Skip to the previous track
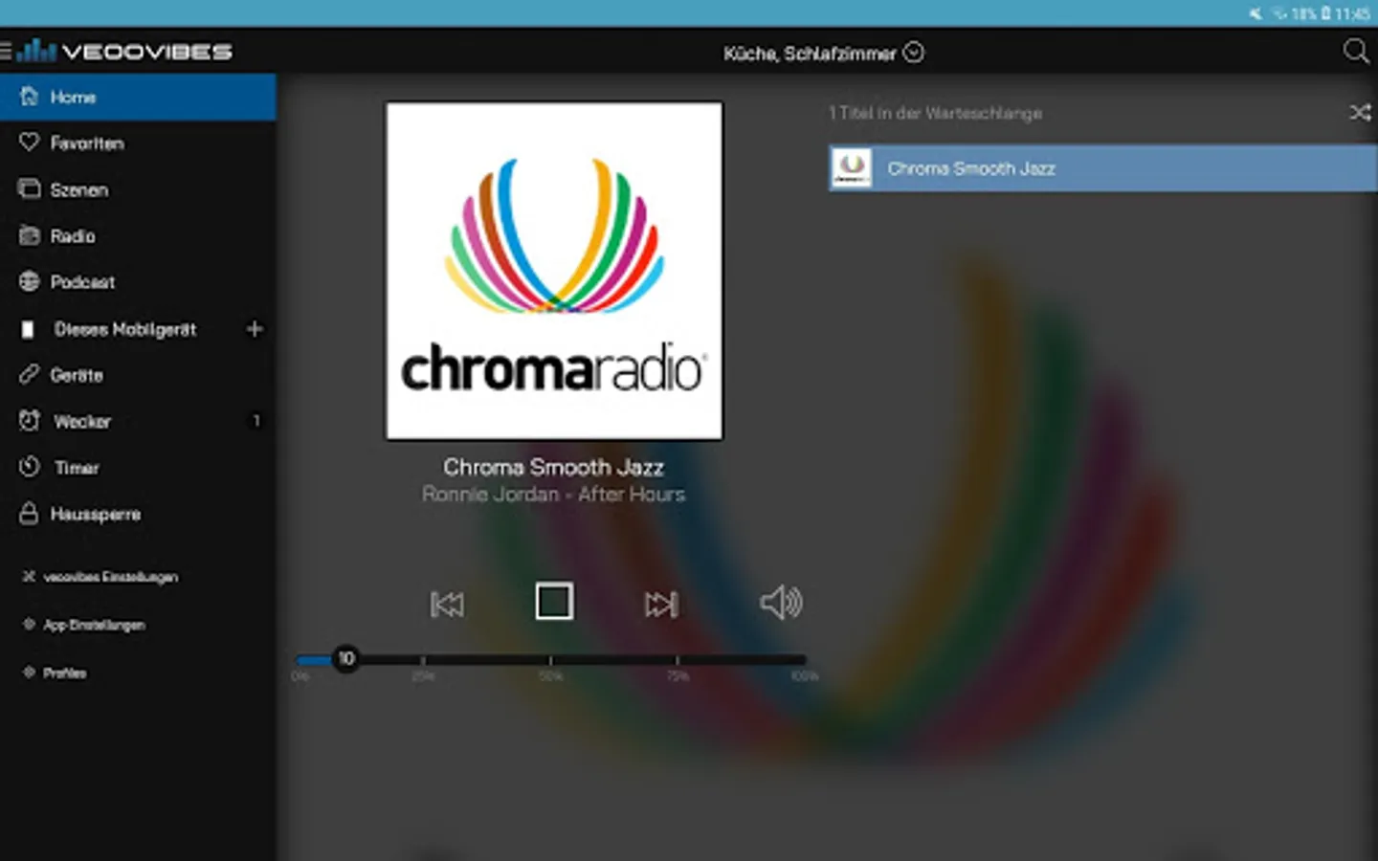1378x861 pixels. click(447, 604)
